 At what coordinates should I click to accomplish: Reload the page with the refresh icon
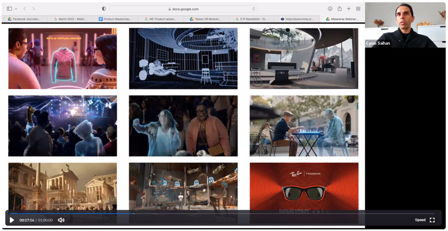[253, 9]
